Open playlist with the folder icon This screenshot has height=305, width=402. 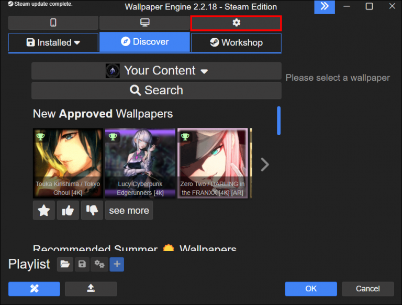[x=64, y=265]
